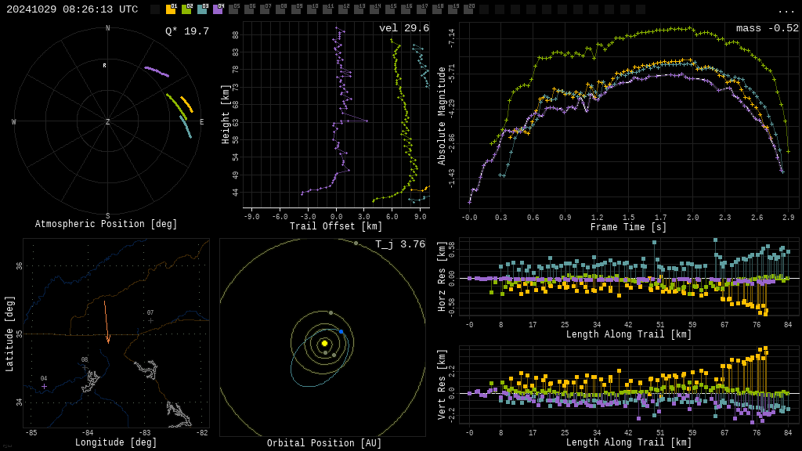The height and width of the screenshot is (451, 802).
Task: Open the three-dots overflow menu
Action: (786, 11)
